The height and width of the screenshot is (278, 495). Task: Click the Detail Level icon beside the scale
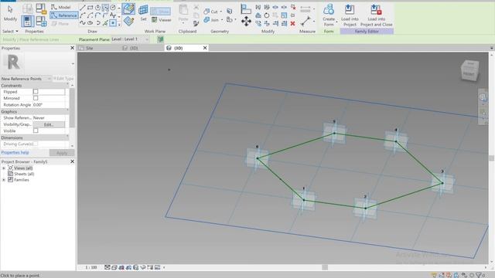pyautogui.click(x=108, y=267)
